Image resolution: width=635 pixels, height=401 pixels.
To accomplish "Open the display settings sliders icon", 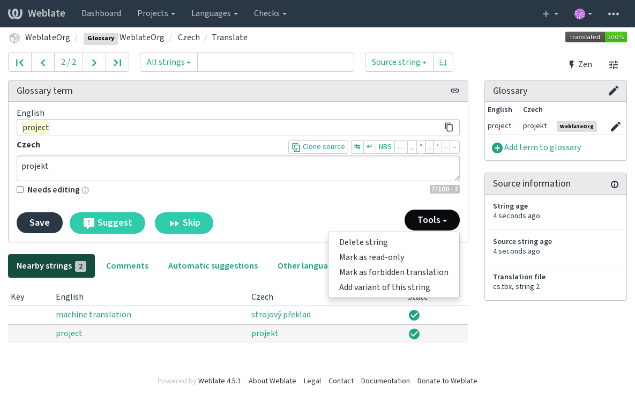I will click(614, 65).
